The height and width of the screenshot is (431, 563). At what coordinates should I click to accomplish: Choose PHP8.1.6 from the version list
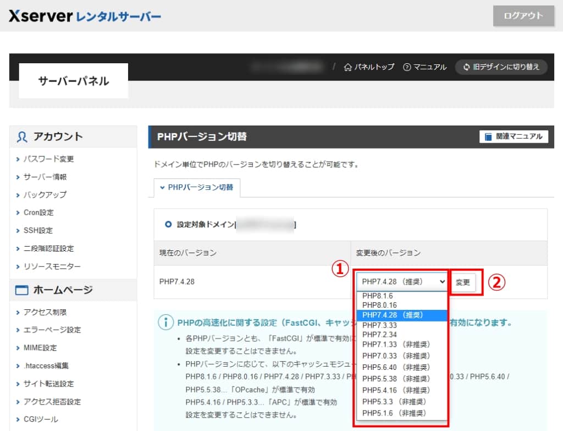[x=402, y=296]
